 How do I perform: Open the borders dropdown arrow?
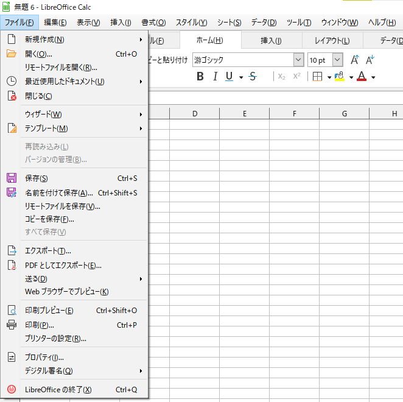tap(329, 77)
